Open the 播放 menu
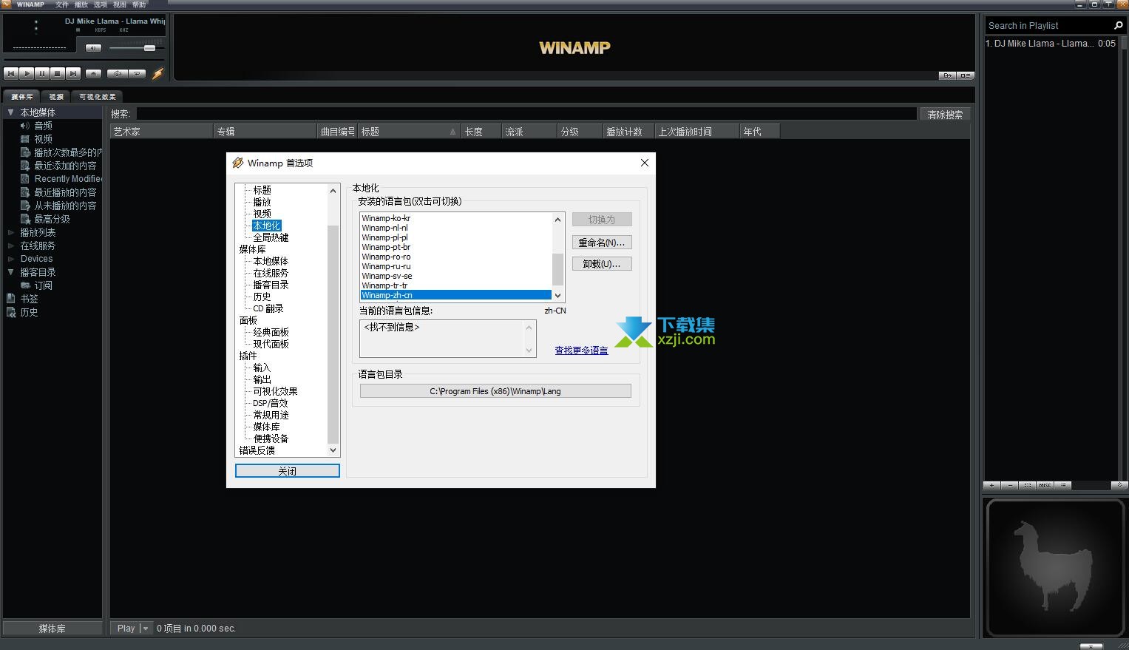Screen dimensions: 1129x650 pos(81,4)
